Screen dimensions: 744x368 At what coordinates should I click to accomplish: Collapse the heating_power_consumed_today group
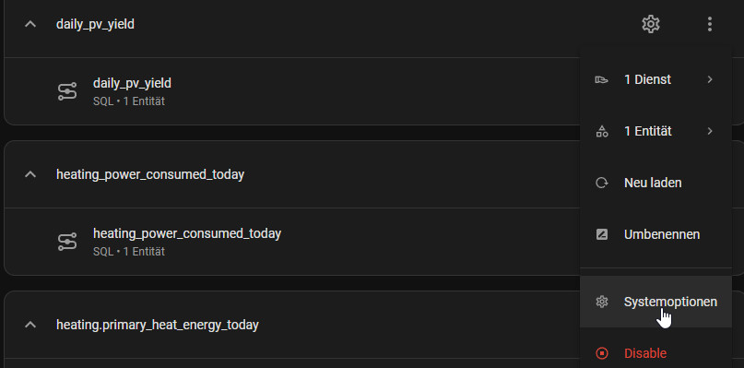[x=30, y=174]
